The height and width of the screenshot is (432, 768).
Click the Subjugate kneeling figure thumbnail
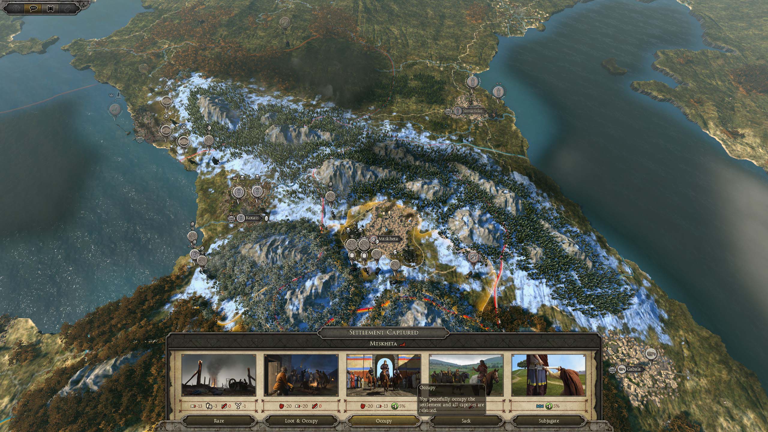548,375
